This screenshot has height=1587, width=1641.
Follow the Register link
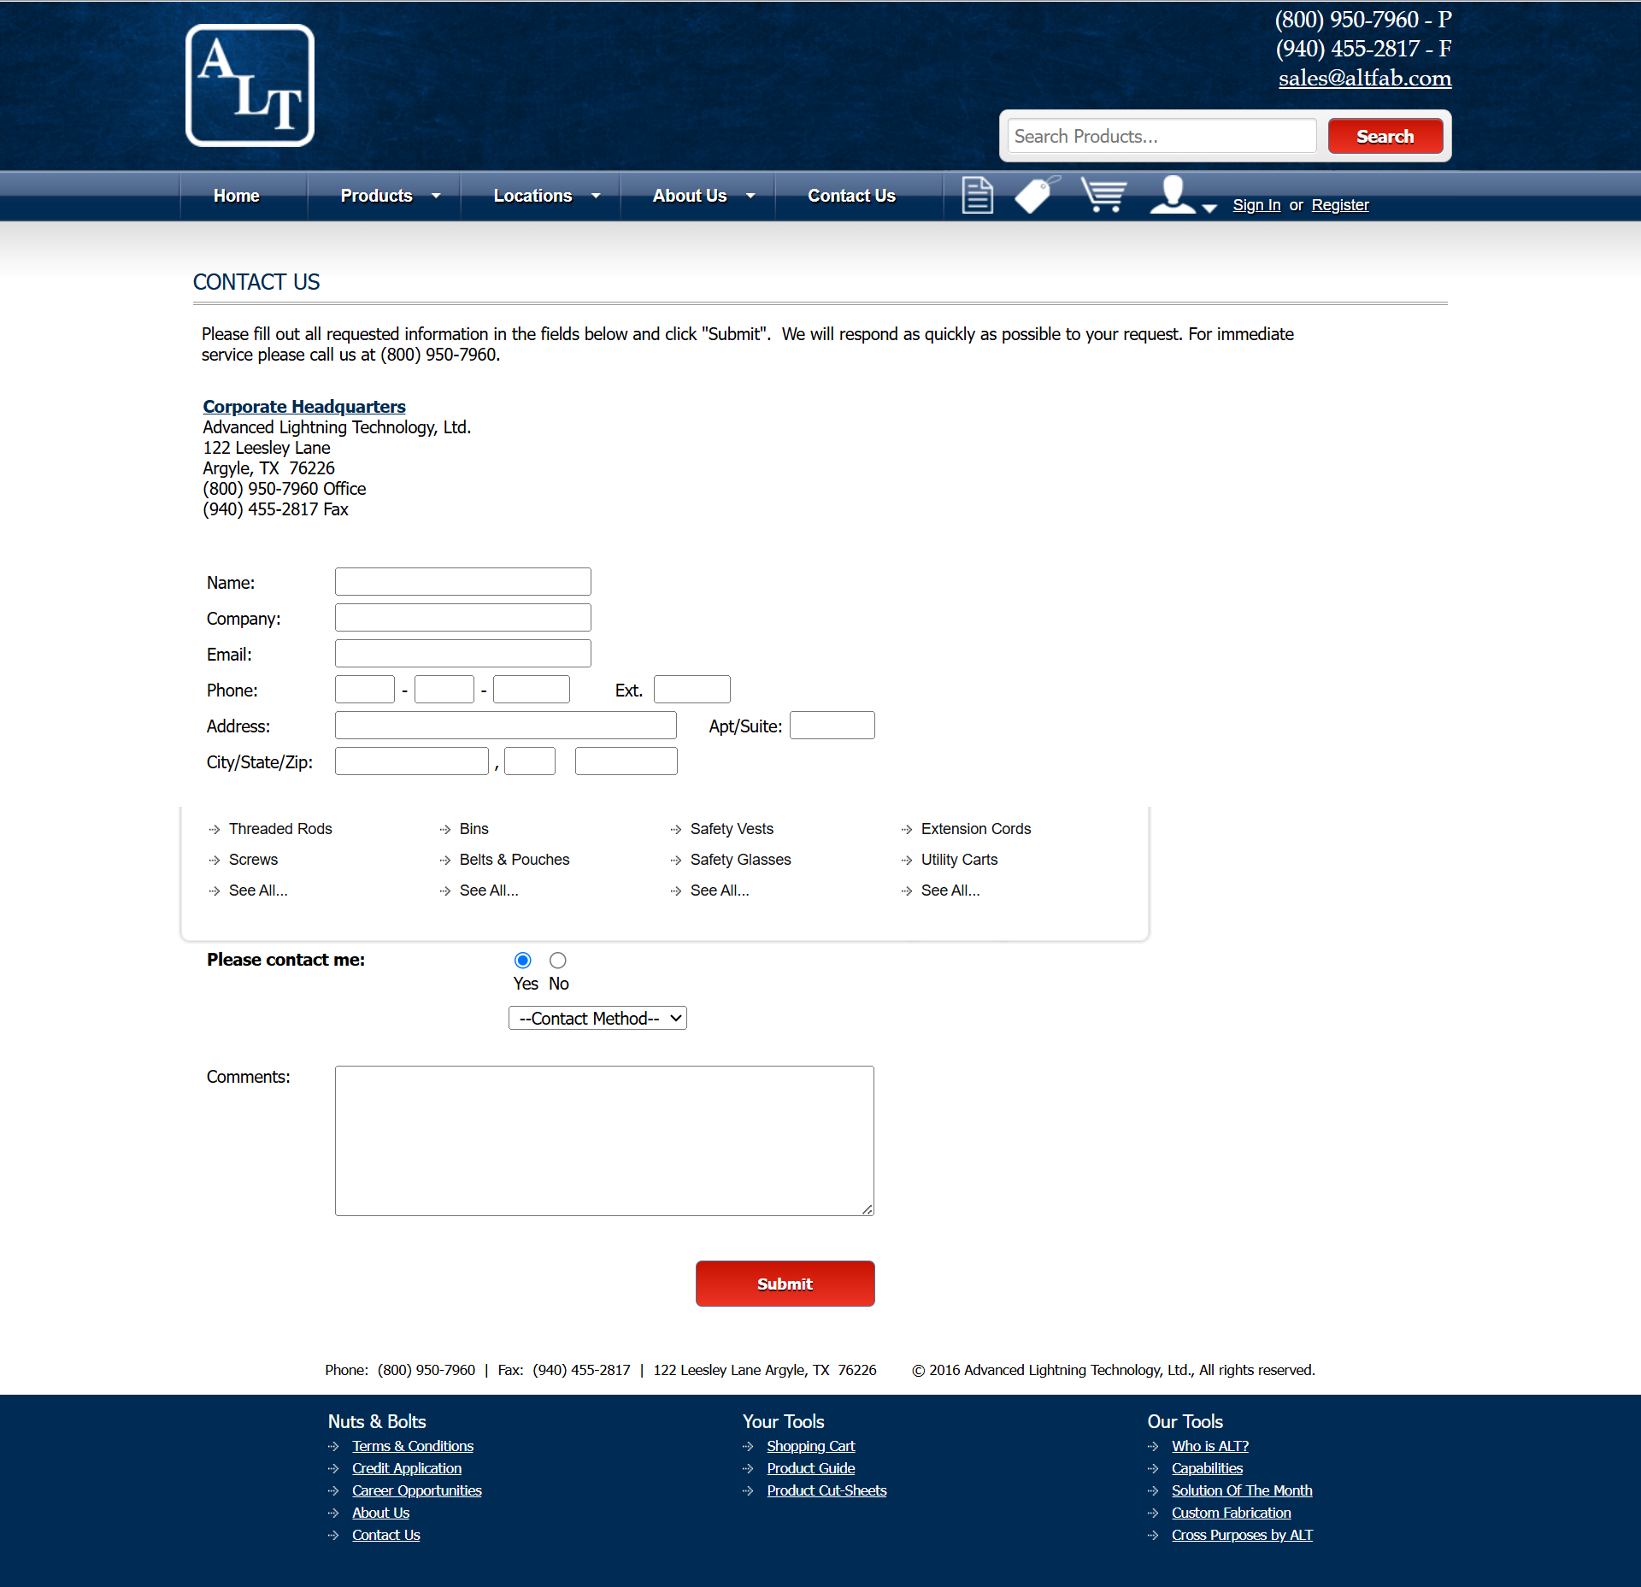coord(1340,205)
